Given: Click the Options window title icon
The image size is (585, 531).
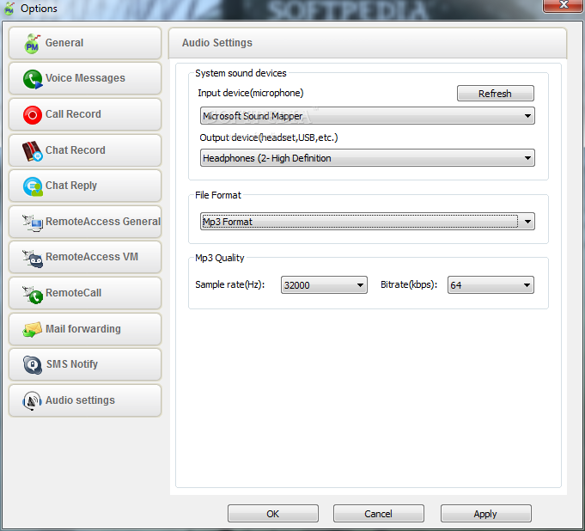Looking at the screenshot, I should point(9,9).
